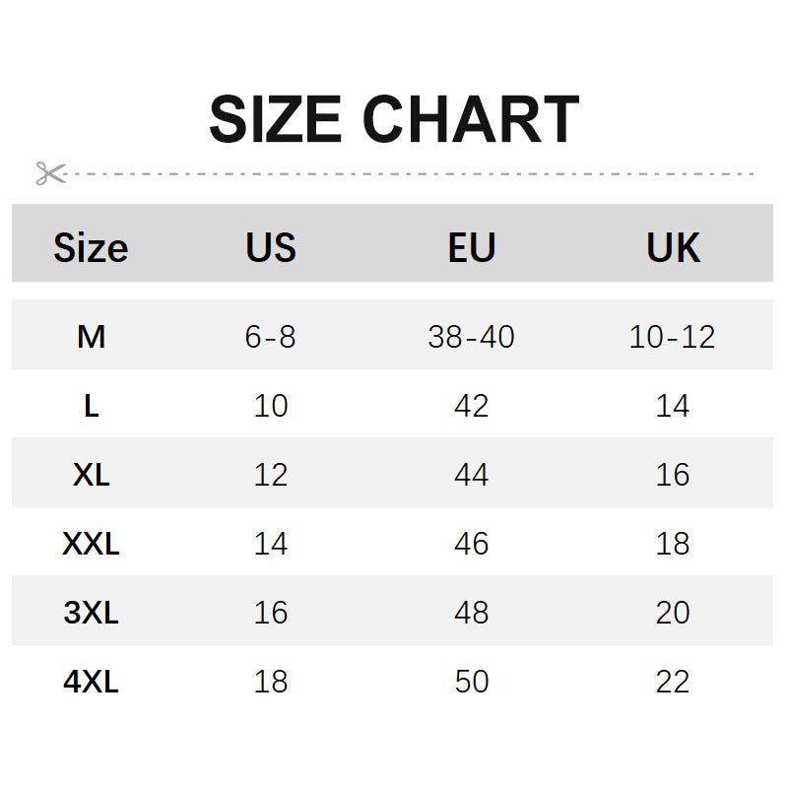Select EU value 42 in L row
Image resolution: width=788 pixels, height=788 pixels.
pos(472,406)
